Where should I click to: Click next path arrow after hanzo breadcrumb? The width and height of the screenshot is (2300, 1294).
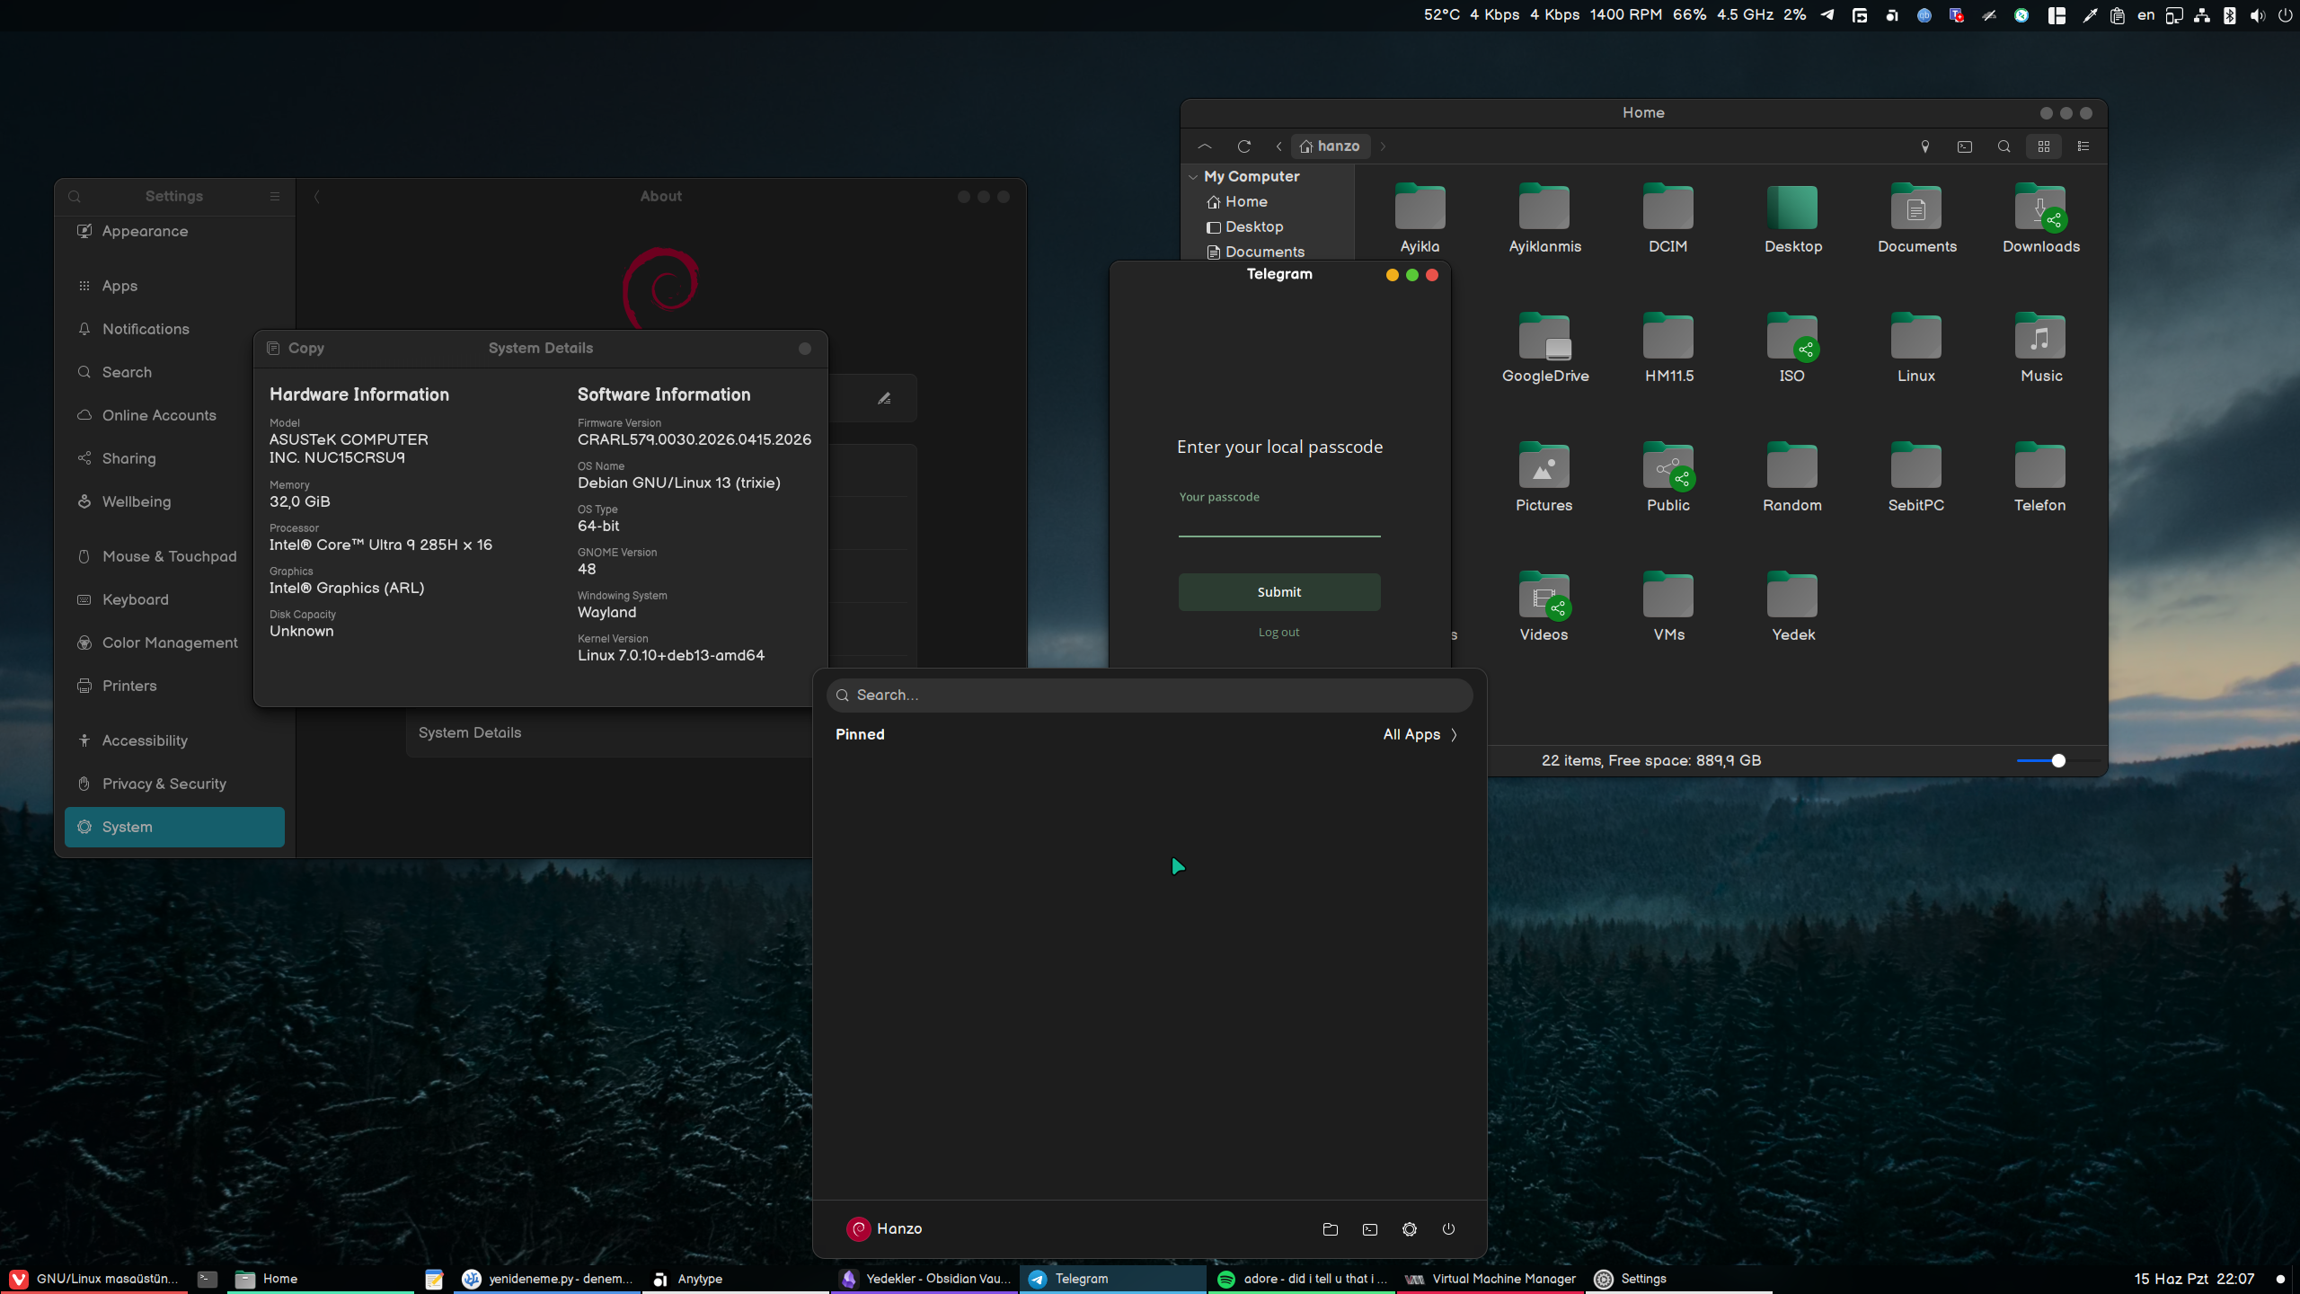[x=1383, y=146]
